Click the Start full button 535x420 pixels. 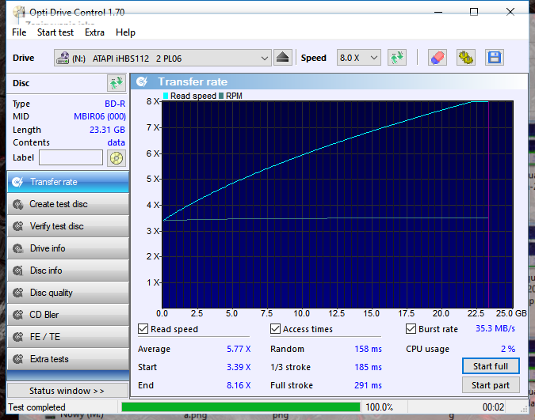coord(491,366)
